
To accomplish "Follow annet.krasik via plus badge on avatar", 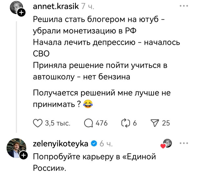I will tap(21, 12).
